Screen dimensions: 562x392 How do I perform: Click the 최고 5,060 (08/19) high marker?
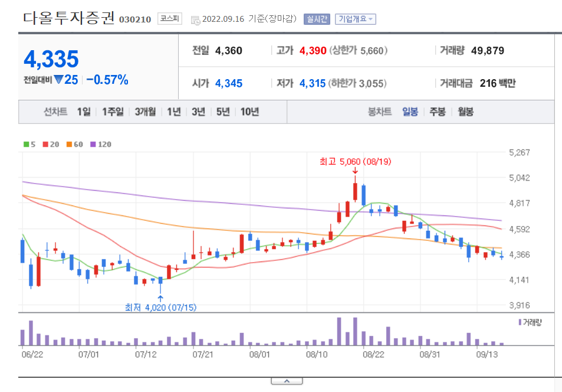pos(355,162)
